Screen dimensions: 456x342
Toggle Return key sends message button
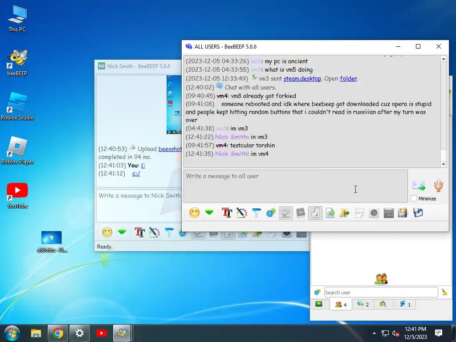coord(315,213)
